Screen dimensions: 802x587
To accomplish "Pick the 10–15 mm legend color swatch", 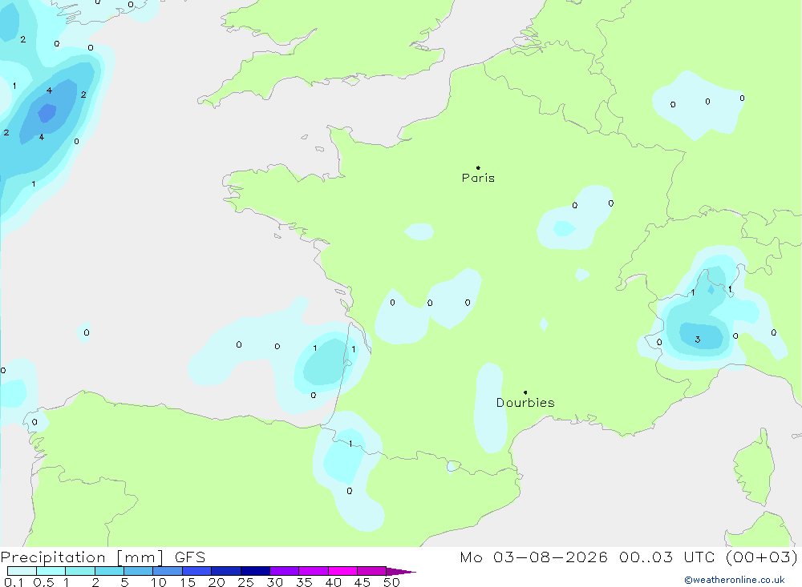I will click(168, 571).
